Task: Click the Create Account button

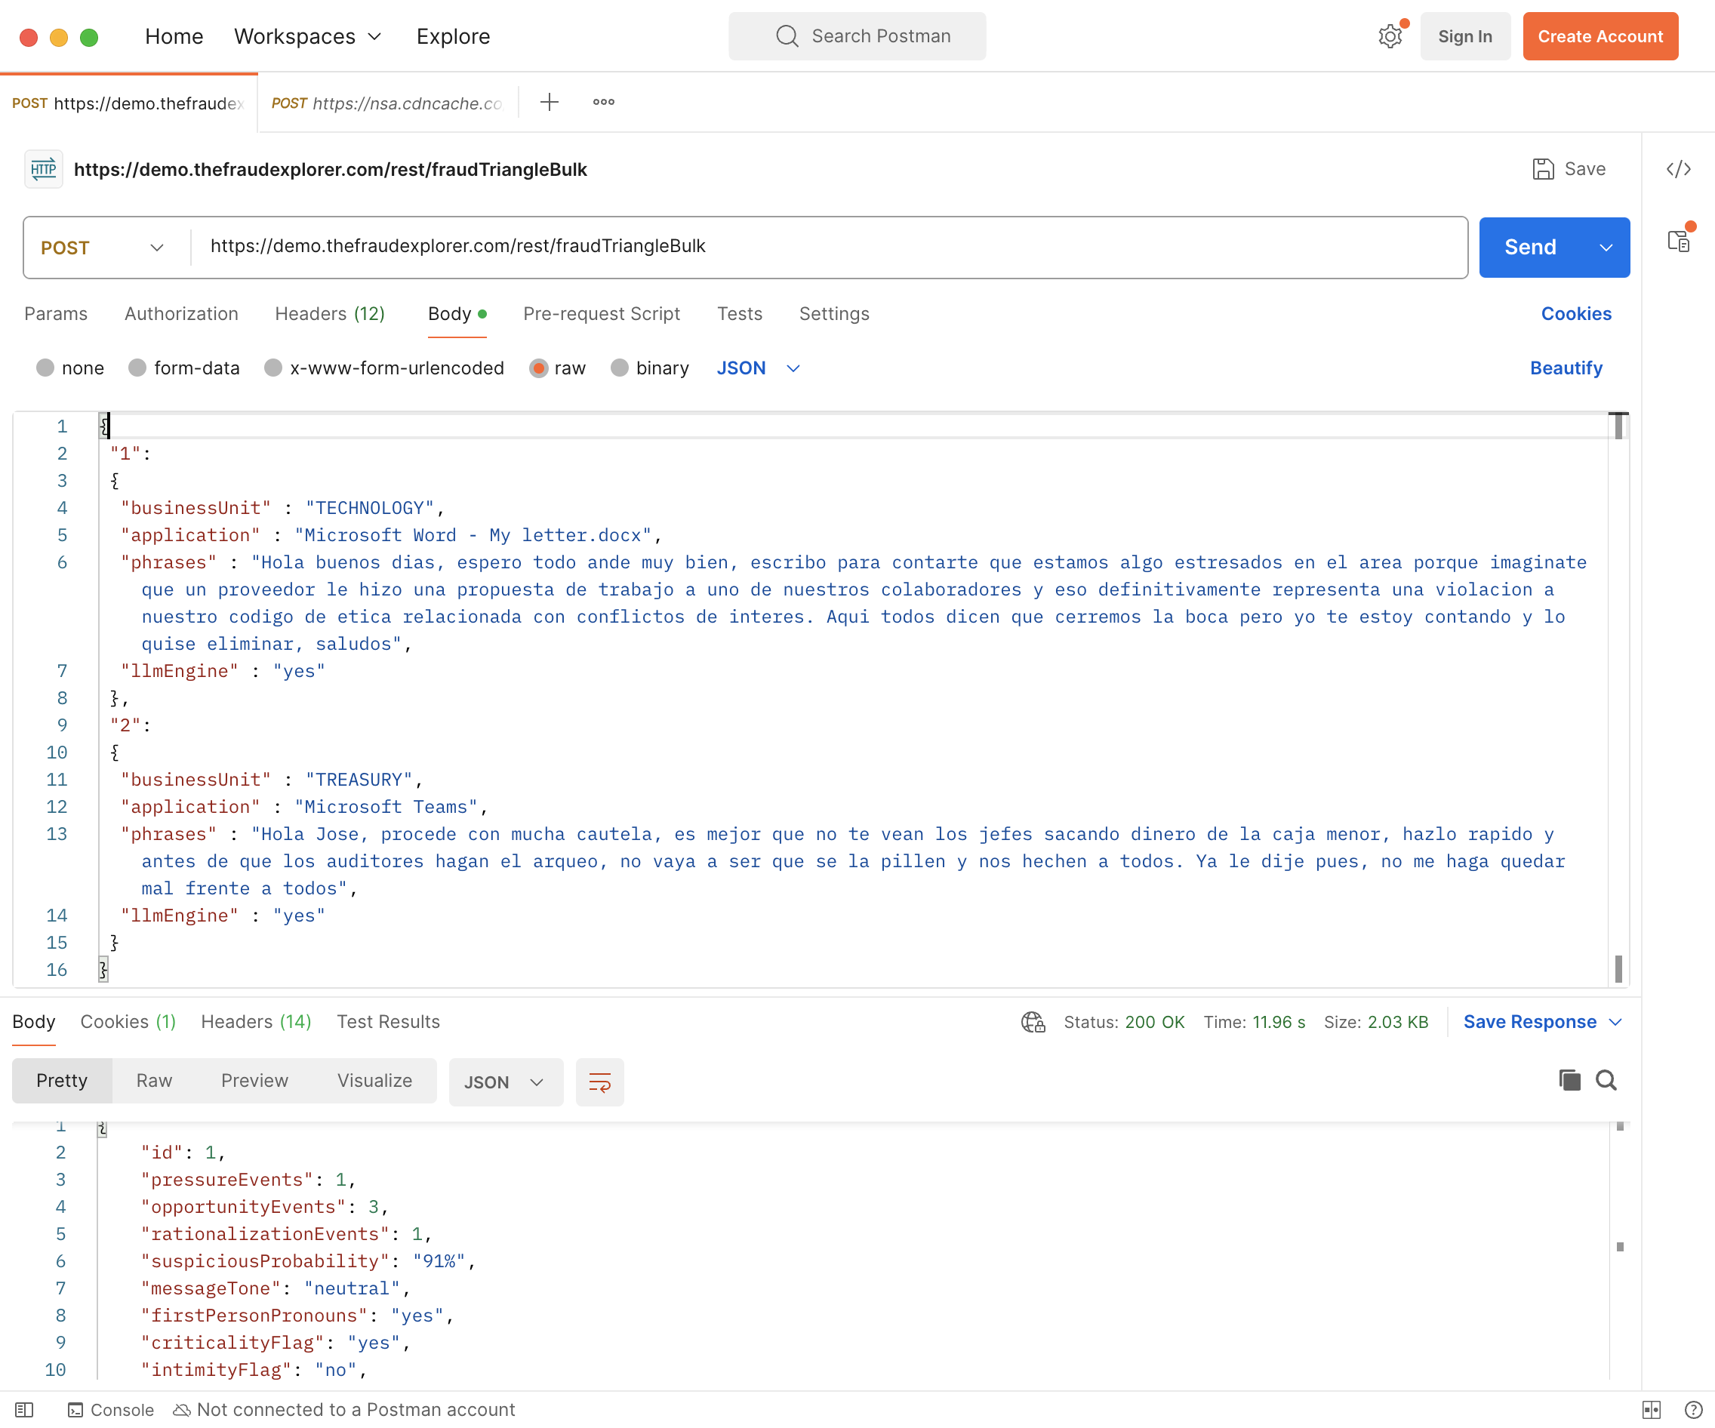Action: [x=1600, y=36]
